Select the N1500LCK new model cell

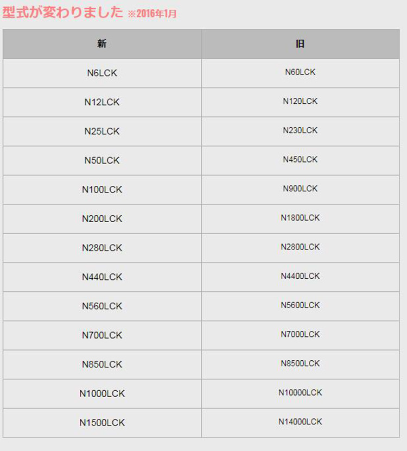(x=102, y=423)
